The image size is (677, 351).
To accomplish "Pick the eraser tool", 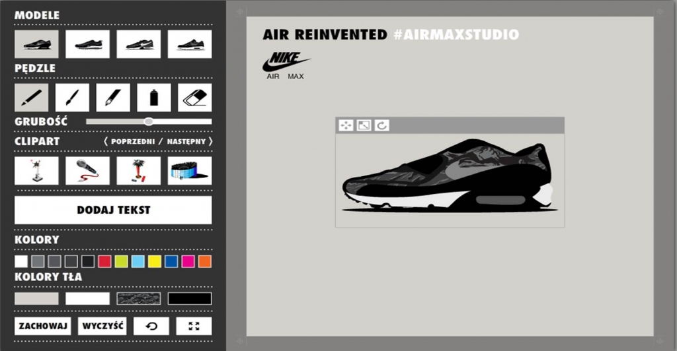I will coord(195,98).
